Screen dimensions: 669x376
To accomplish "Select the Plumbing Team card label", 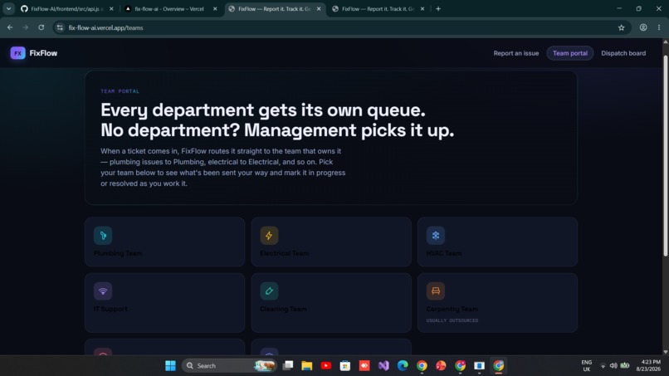I will click(x=118, y=253).
